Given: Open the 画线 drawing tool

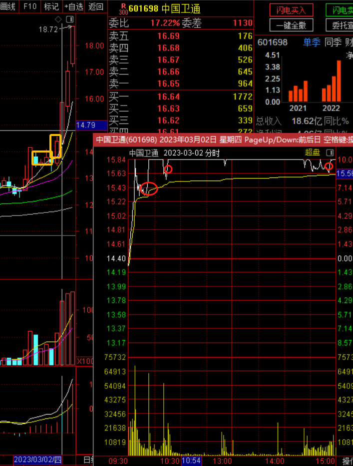Looking at the screenshot, I should pyautogui.click(x=7, y=6).
